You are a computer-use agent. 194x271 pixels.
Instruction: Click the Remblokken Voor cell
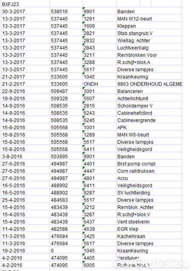click(149, 55)
